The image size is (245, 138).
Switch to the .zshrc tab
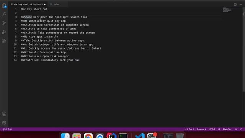tap(56, 4)
